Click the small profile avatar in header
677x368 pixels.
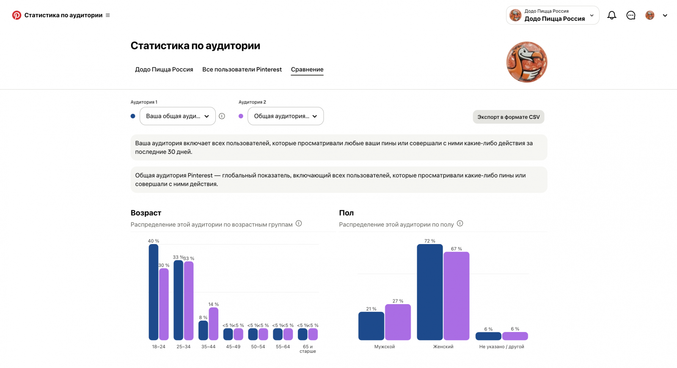pos(650,15)
